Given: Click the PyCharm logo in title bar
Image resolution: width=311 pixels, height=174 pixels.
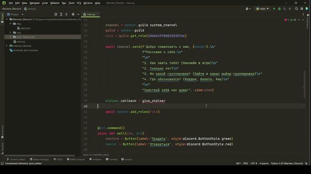Looking at the screenshot, I should coord(4,3).
